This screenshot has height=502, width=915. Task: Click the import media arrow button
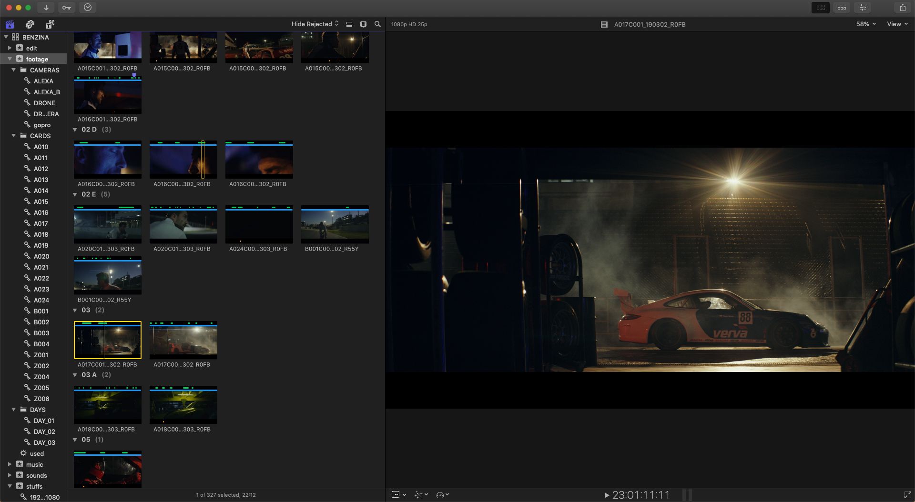point(46,7)
